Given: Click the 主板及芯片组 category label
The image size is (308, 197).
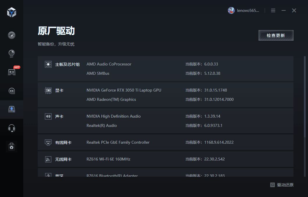Looking at the screenshot, I should 67,64.
